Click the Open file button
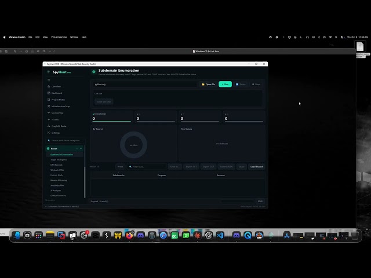This screenshot has height=278, width=371. tap(209, 84)
